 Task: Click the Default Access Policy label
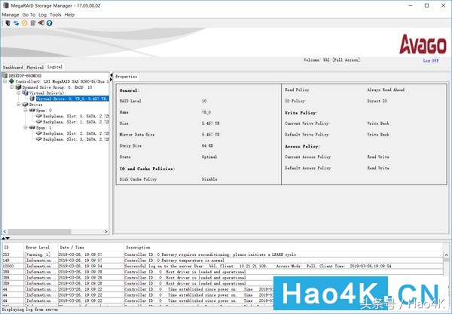point(307,168)
